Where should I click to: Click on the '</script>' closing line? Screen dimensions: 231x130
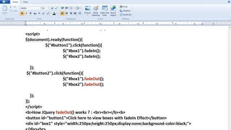tap(34, 107)
